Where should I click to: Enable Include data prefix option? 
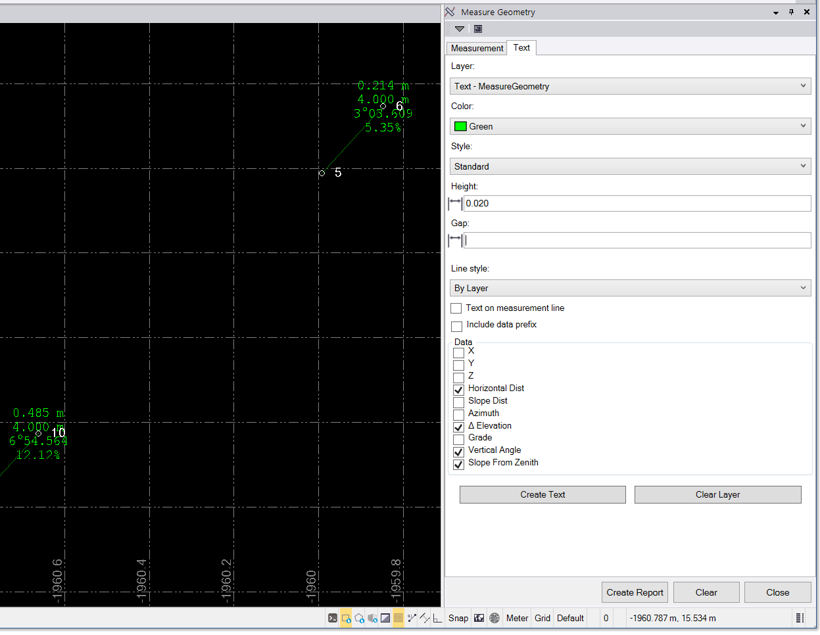456,327
